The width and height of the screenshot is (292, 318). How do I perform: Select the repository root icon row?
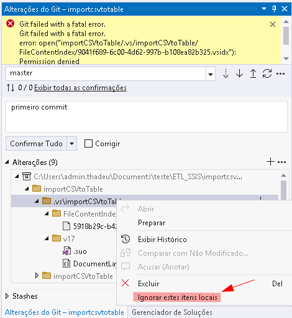pyautogui.click(x=27, y=177)
